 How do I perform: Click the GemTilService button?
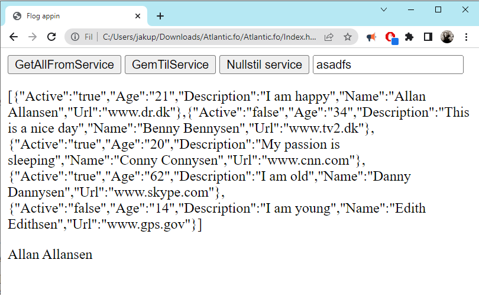[x=170, y=65]
